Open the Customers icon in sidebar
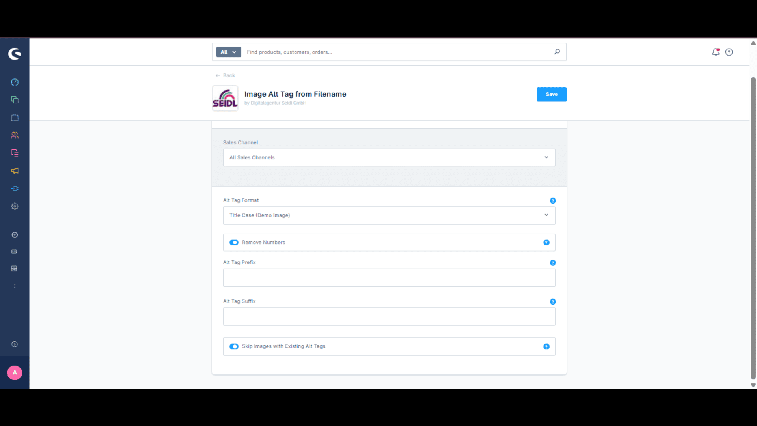This screenshot has height=426, width=757. tap(15, 135)
